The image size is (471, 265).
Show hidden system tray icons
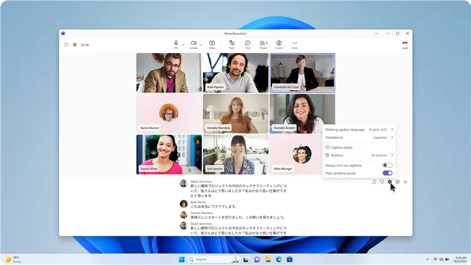427,259
